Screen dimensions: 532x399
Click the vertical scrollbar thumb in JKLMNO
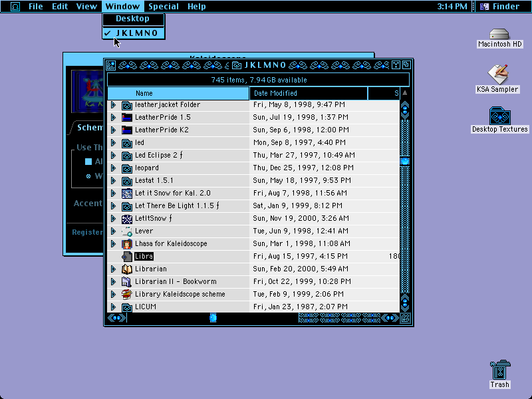point(405,161)
